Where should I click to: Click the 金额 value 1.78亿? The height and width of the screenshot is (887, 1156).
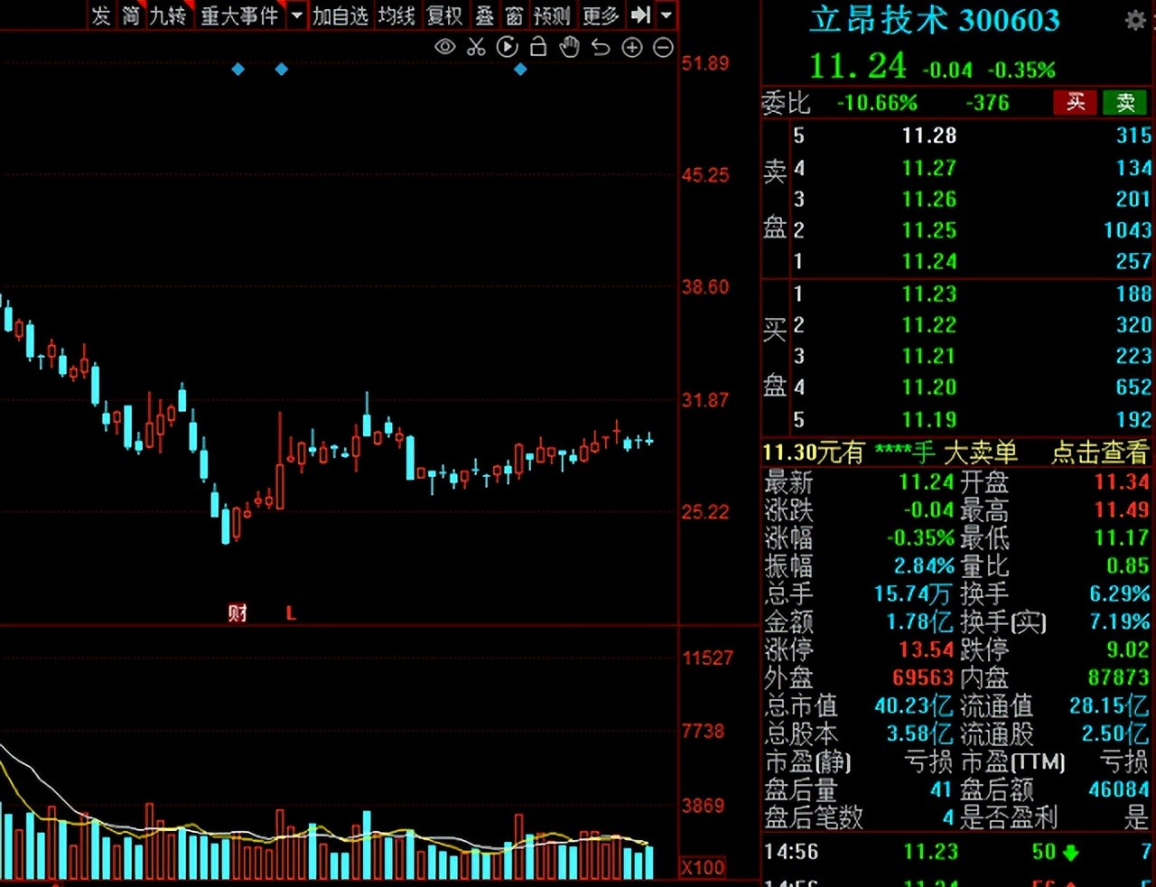pos(919,621)
